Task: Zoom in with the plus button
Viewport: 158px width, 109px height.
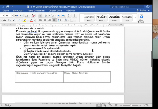Action: point(140,105)
